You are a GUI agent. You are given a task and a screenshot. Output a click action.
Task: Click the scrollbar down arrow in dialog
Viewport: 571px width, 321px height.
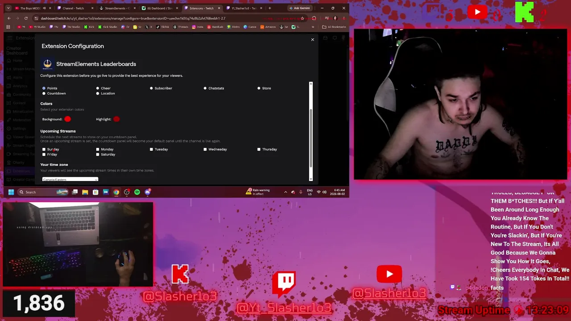coord(310,179)
